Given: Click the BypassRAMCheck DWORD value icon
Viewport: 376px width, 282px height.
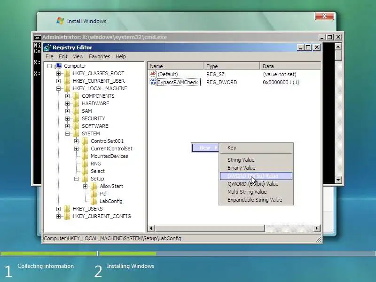Looking at the screenshot, I should 153,82.
